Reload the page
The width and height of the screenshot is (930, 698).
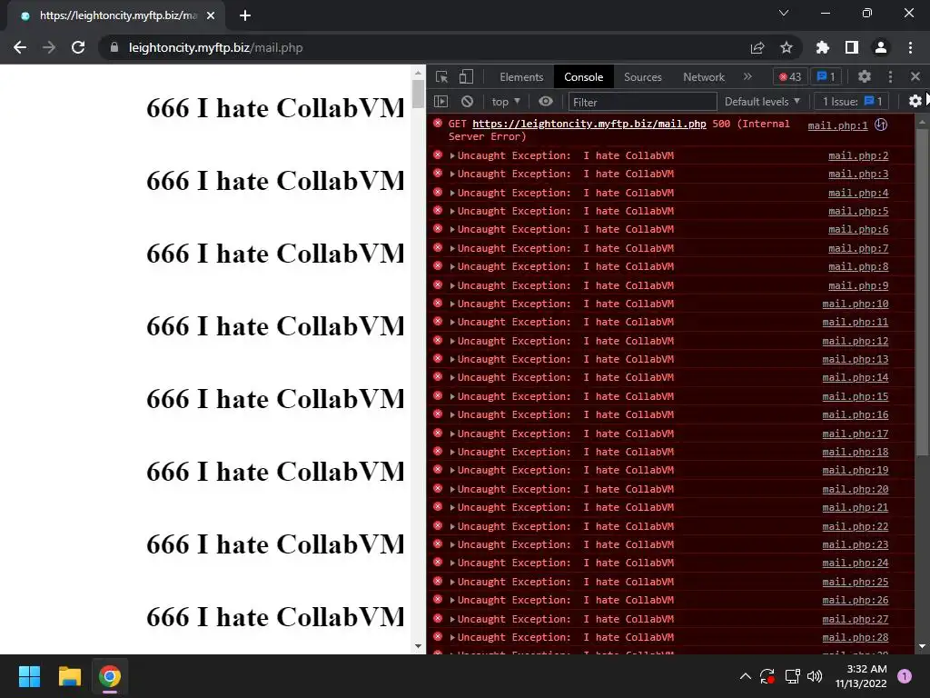78,47
